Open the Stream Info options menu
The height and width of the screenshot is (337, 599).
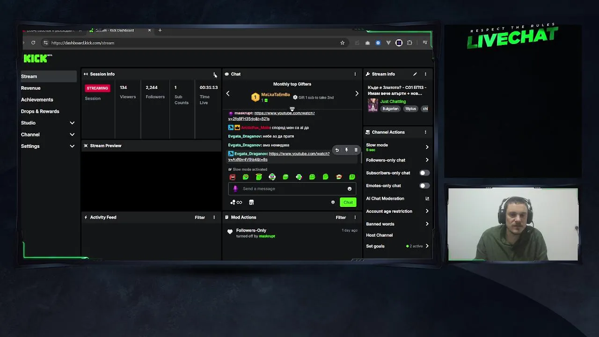point(425,74)
